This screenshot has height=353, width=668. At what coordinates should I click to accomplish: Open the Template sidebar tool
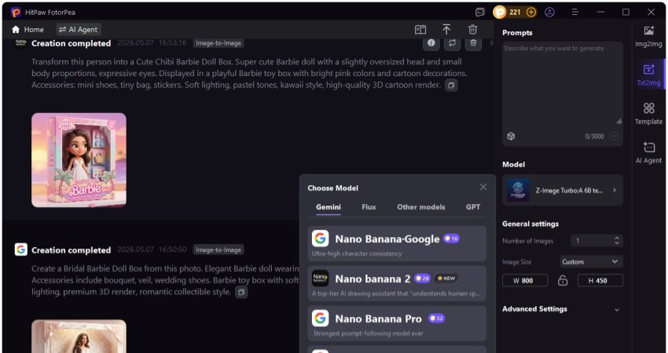(x=648, y=114)
